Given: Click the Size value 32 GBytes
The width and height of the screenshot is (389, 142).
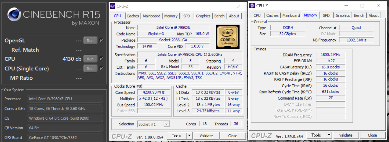Looking at the screenshot, I should click(288, 34).
